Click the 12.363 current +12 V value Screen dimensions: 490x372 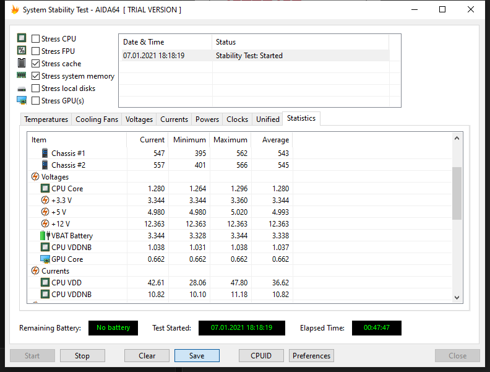point(155,224)
